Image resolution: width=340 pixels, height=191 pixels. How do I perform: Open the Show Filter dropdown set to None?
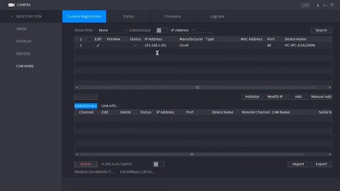point(112,30)
